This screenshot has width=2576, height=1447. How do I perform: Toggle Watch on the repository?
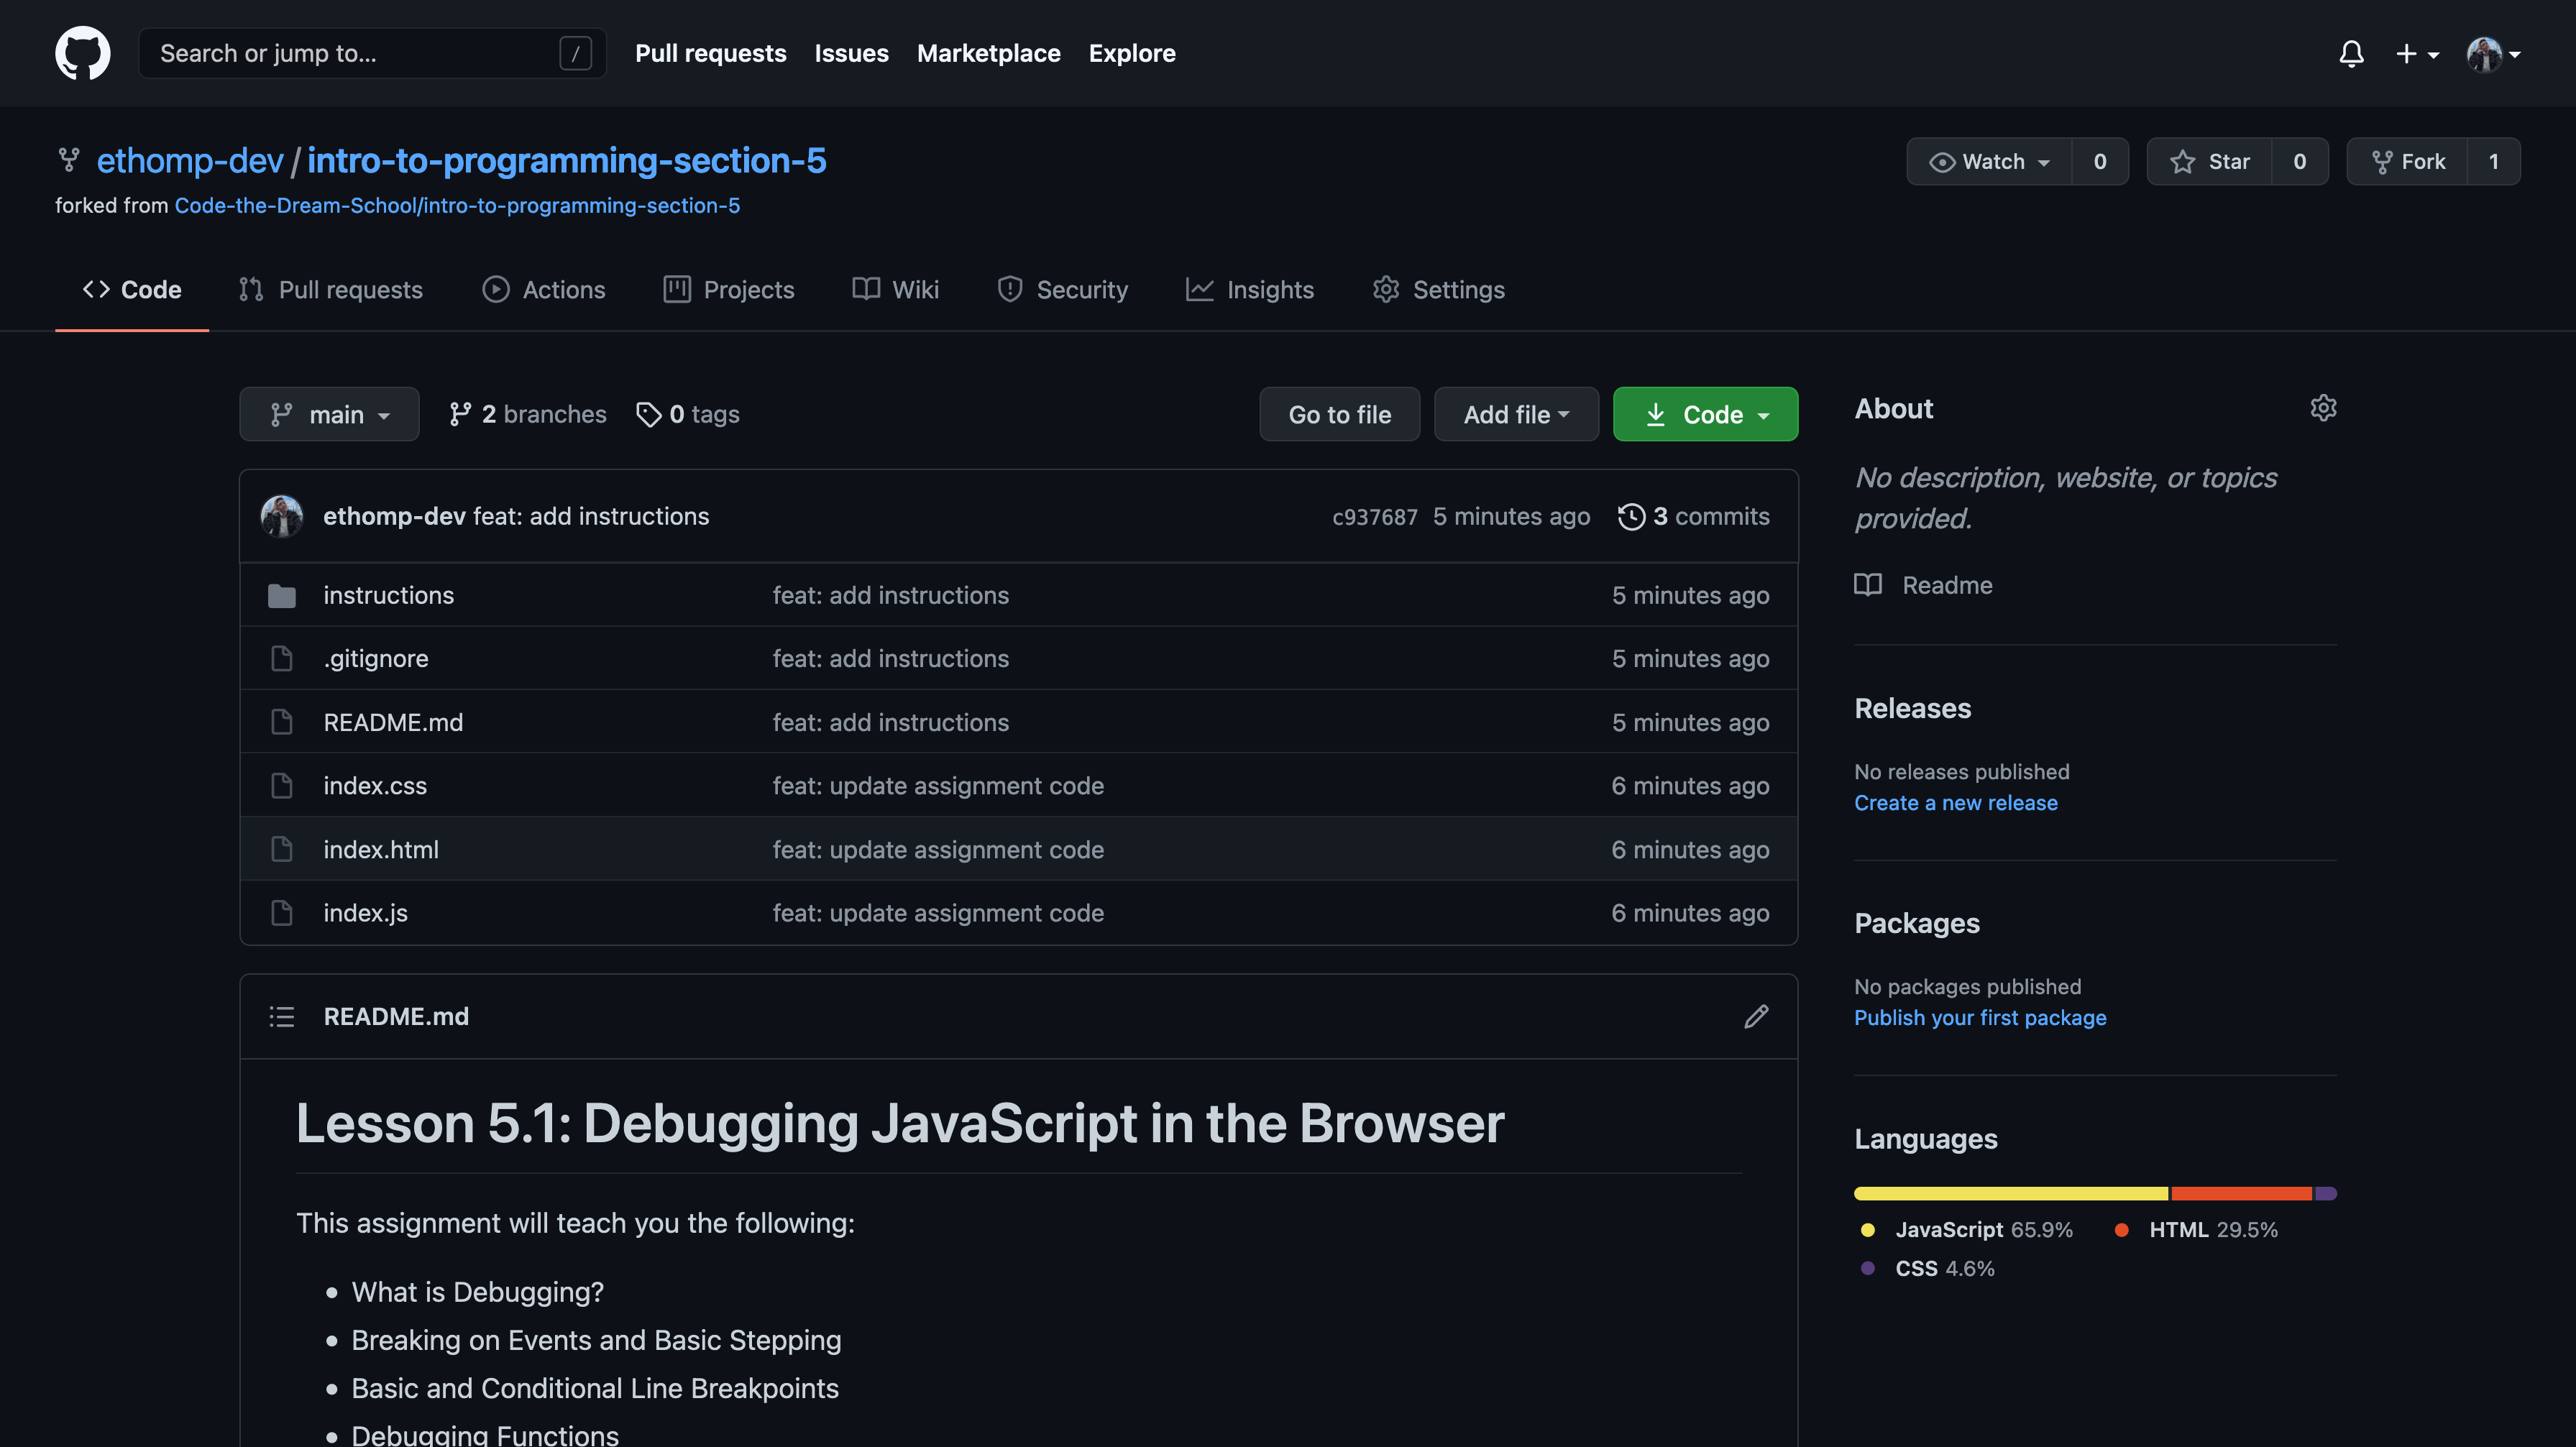[x=1989, y=161]
